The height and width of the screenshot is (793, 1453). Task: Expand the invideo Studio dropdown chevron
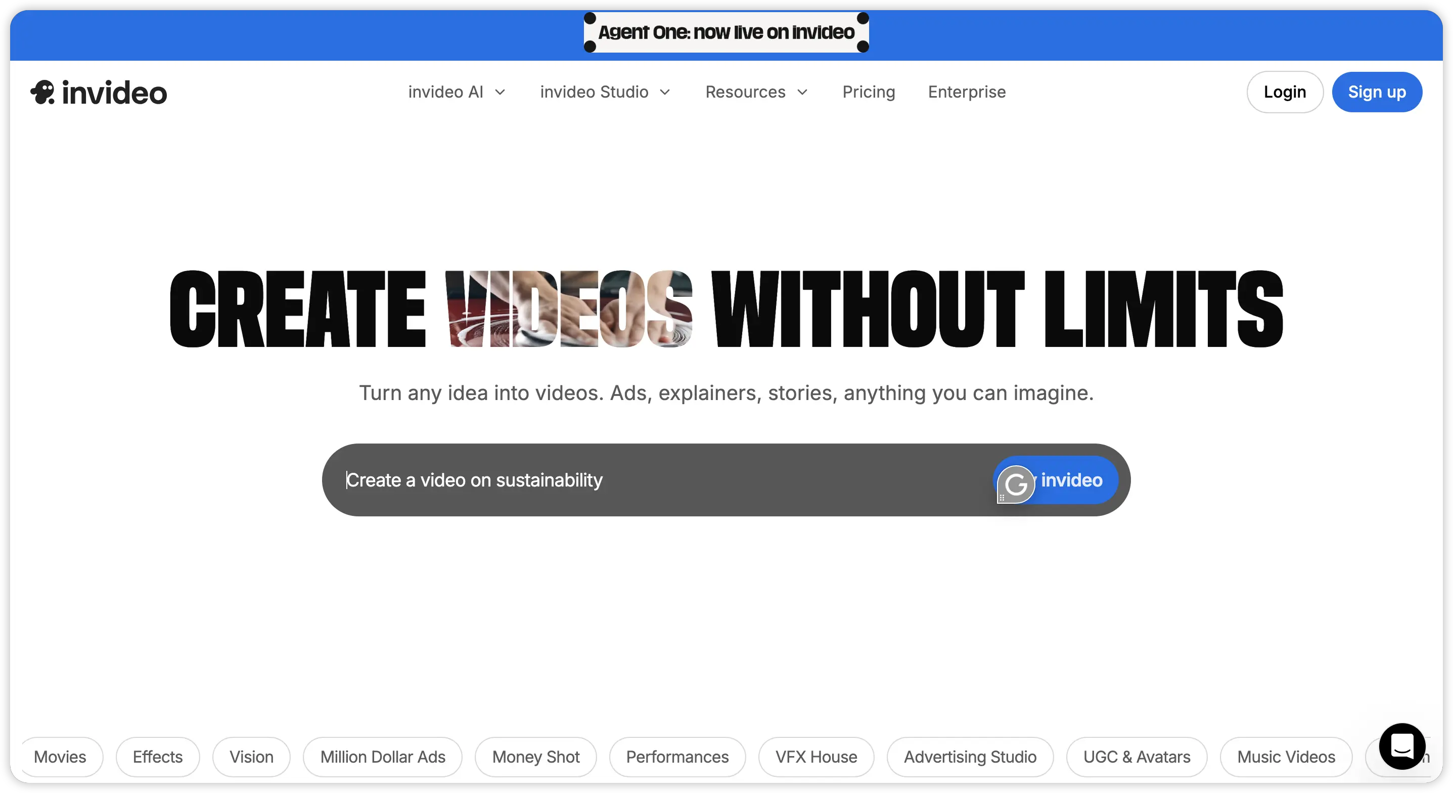click(x=665, y=92)
